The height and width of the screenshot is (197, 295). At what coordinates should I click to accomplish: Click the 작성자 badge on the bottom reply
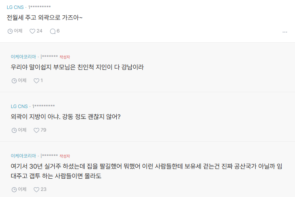pos(65,156)
